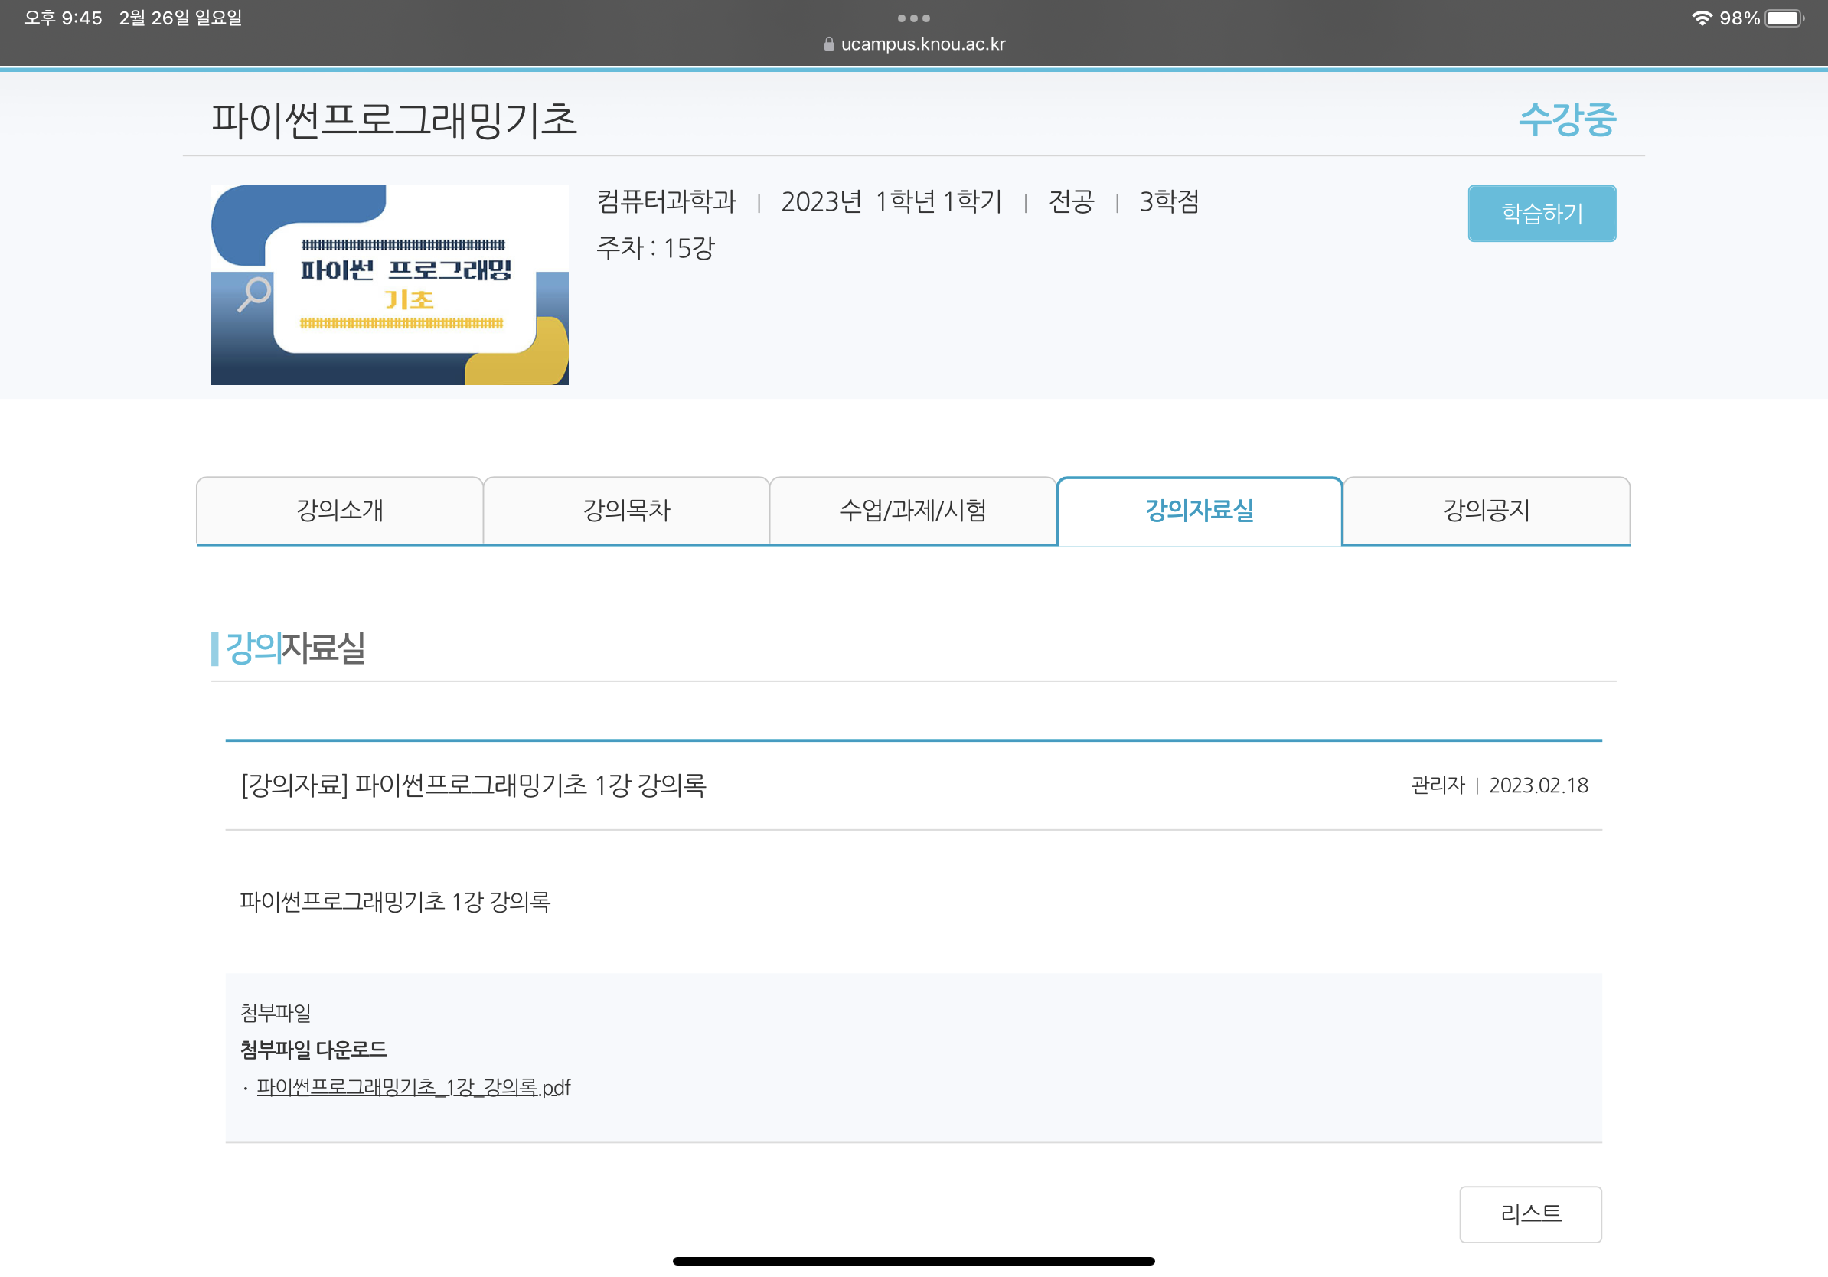Image resolution: width=1828 pixels, height=1277 pixels.
Task: Switch to the 강의목차 tab
Action: click(625, 510)
